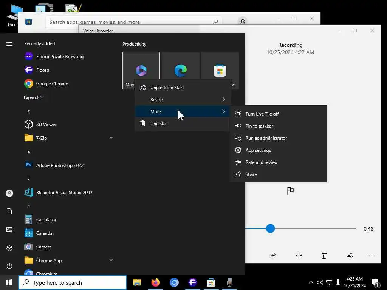Click Microsoft Store taskbar icon
This screenshot has width=387, height=290.
211,282
